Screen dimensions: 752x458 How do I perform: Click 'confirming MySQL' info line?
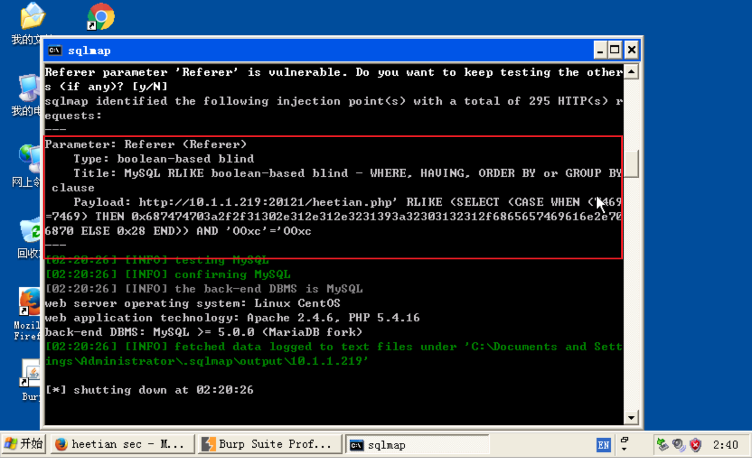pyautogui.click(x=168, y=274)
